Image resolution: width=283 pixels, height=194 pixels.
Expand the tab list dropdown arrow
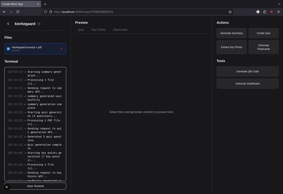(x=279, y=4)
